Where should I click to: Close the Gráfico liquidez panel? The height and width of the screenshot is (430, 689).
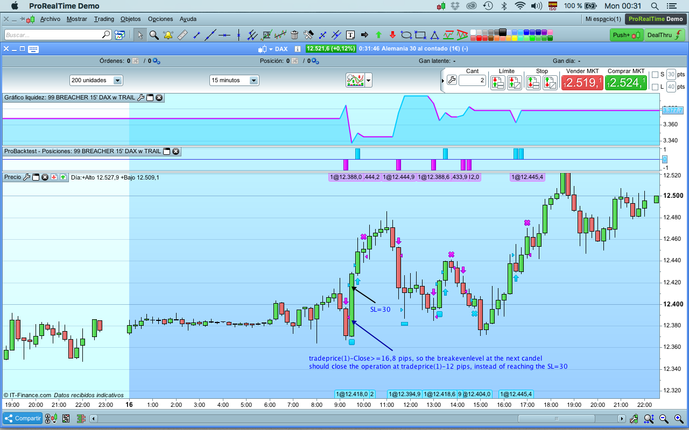159,98
